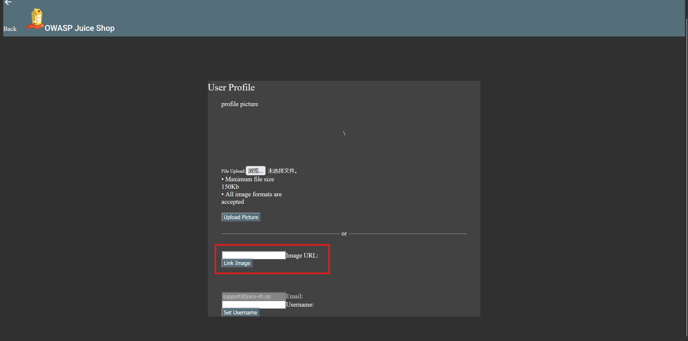The image size is (688, 341).
Task: Click the File Upload label
Action: (233, 171)
